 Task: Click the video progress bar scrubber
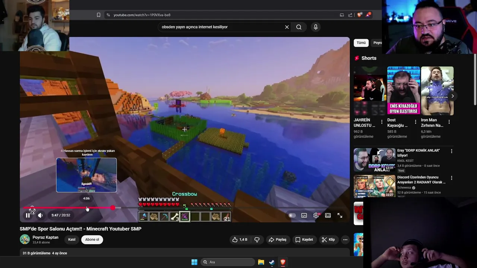point(113,208)
